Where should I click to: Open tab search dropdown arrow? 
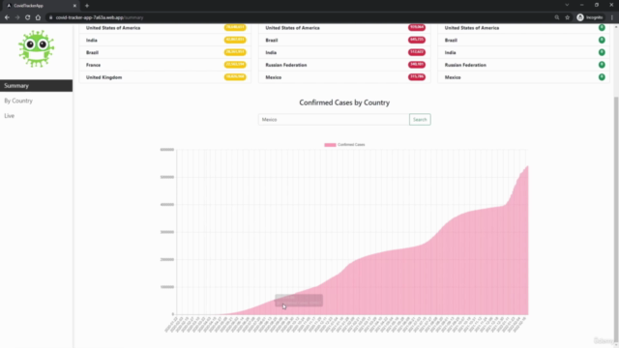point(567,5)
